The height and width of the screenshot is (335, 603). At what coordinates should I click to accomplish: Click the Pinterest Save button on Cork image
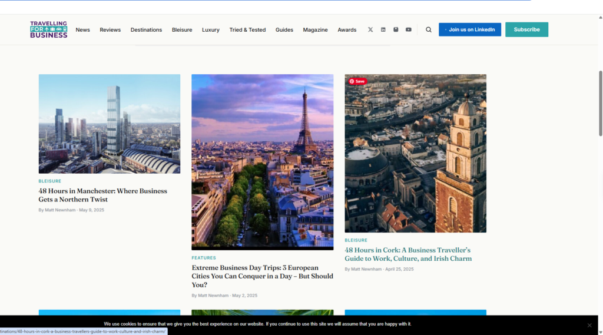(357, 81)
